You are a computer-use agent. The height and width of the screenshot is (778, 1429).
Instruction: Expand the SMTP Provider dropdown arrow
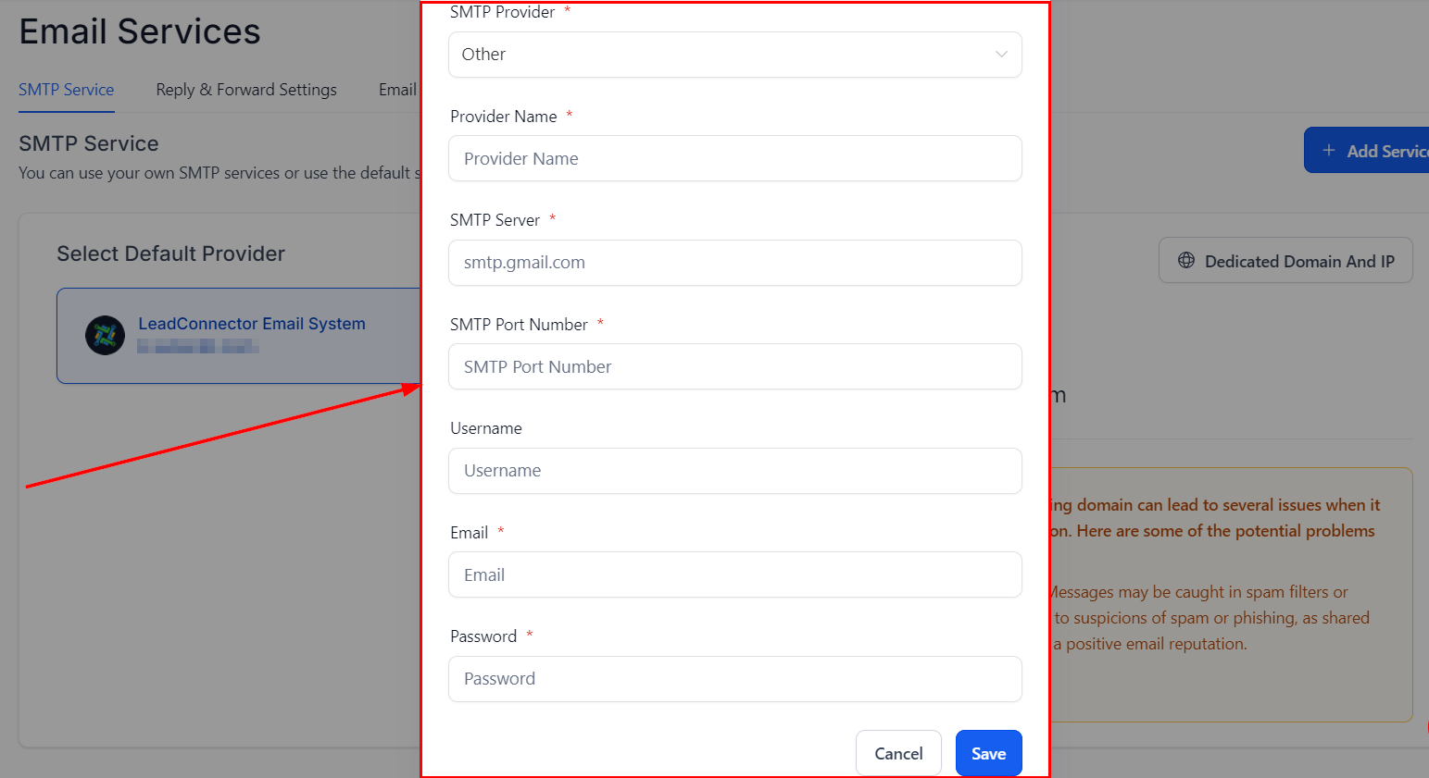click(1001, 55)
